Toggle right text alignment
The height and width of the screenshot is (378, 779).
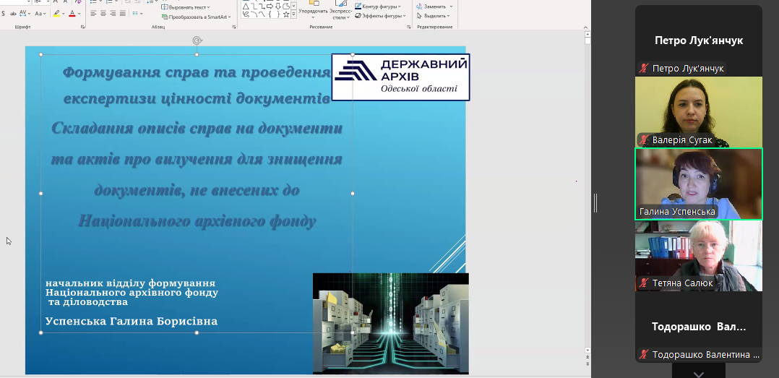(113, 13)
